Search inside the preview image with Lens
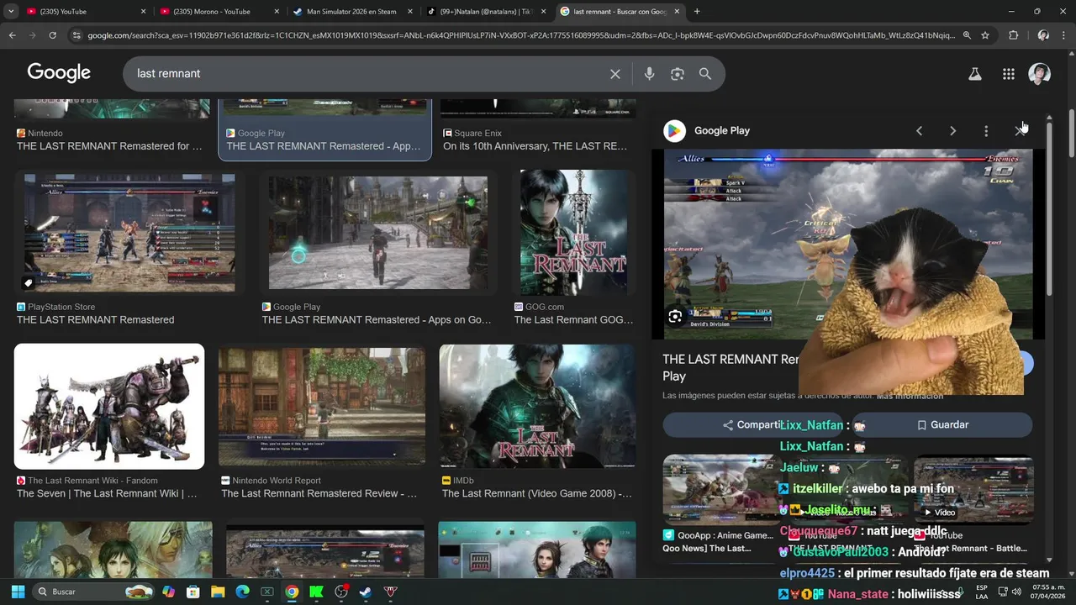 coord(675,316)
